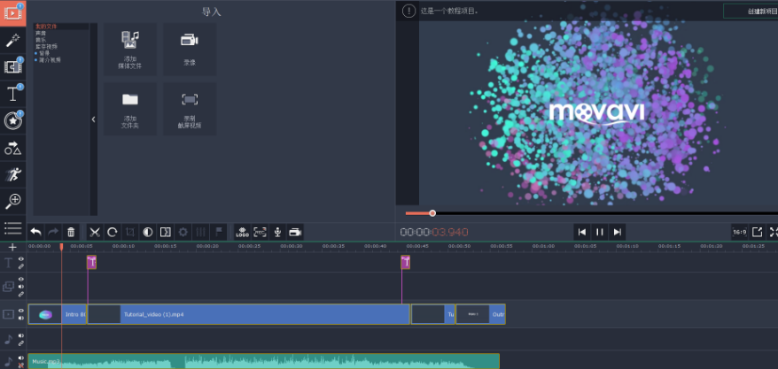Select the Tutorial_video (1).mp4 clip
Viewport: 778px width, 369px height.
click(248, 314)
